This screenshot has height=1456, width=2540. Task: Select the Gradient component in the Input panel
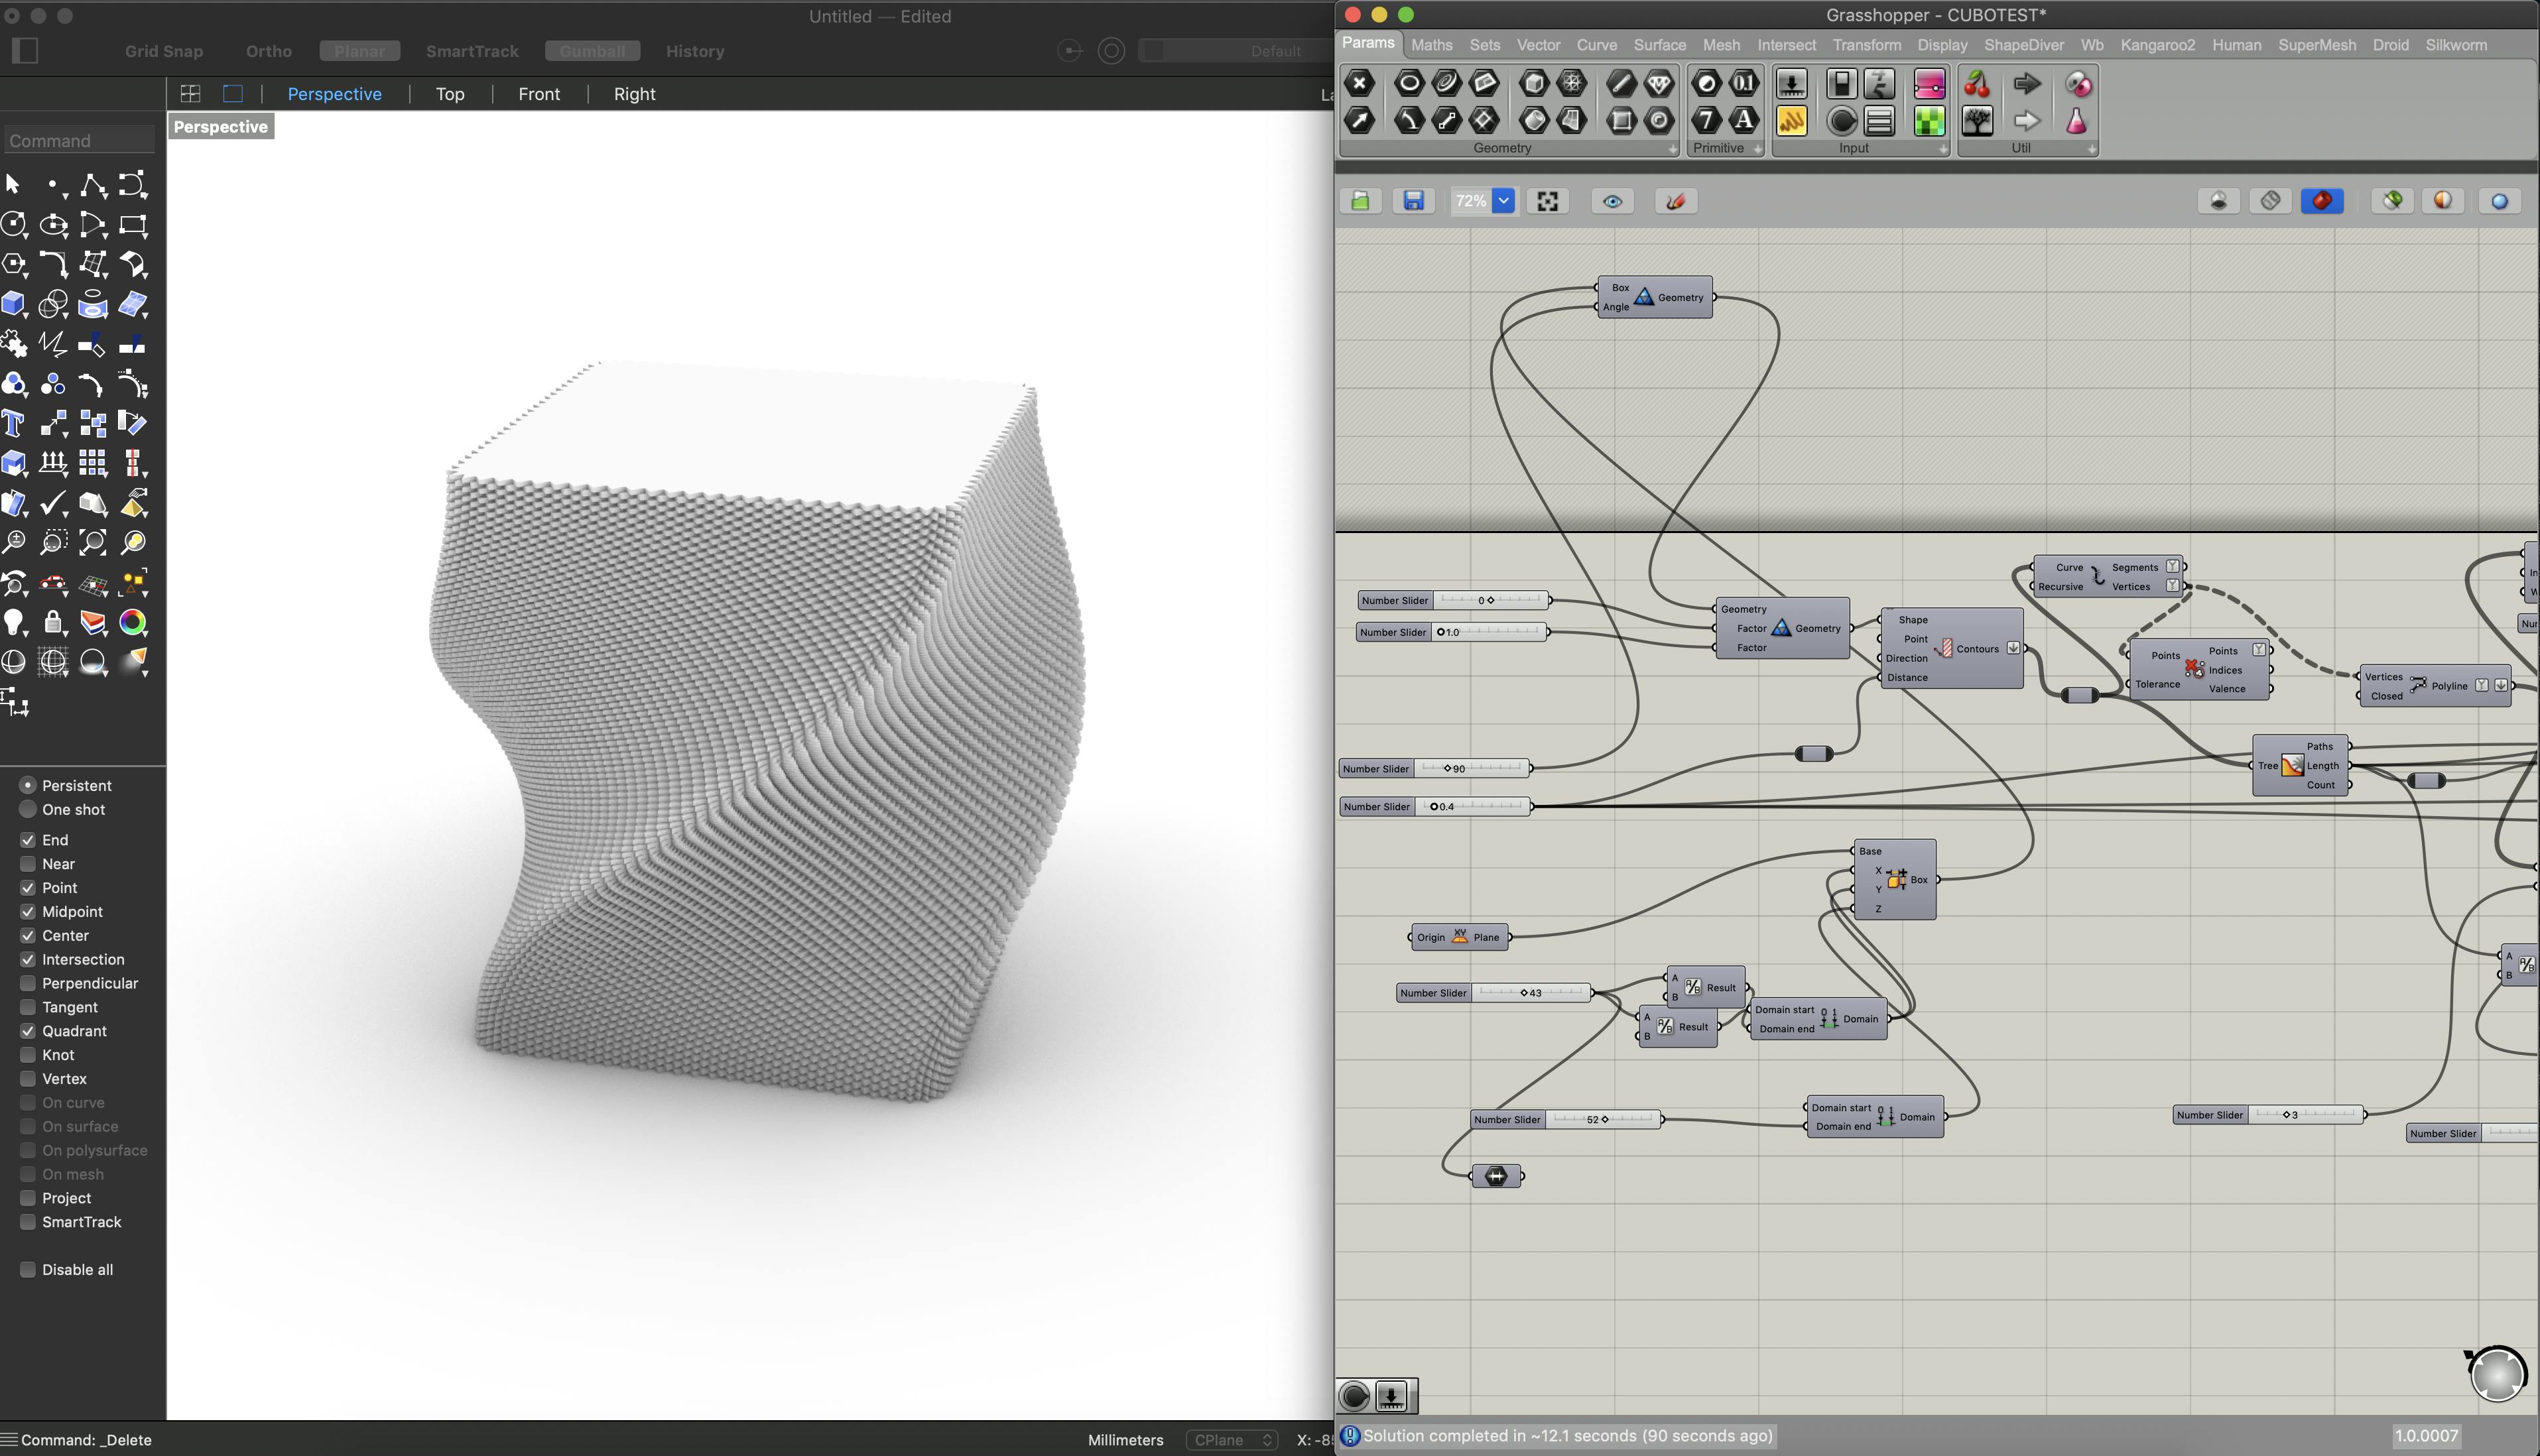(x=1929, y=84)
